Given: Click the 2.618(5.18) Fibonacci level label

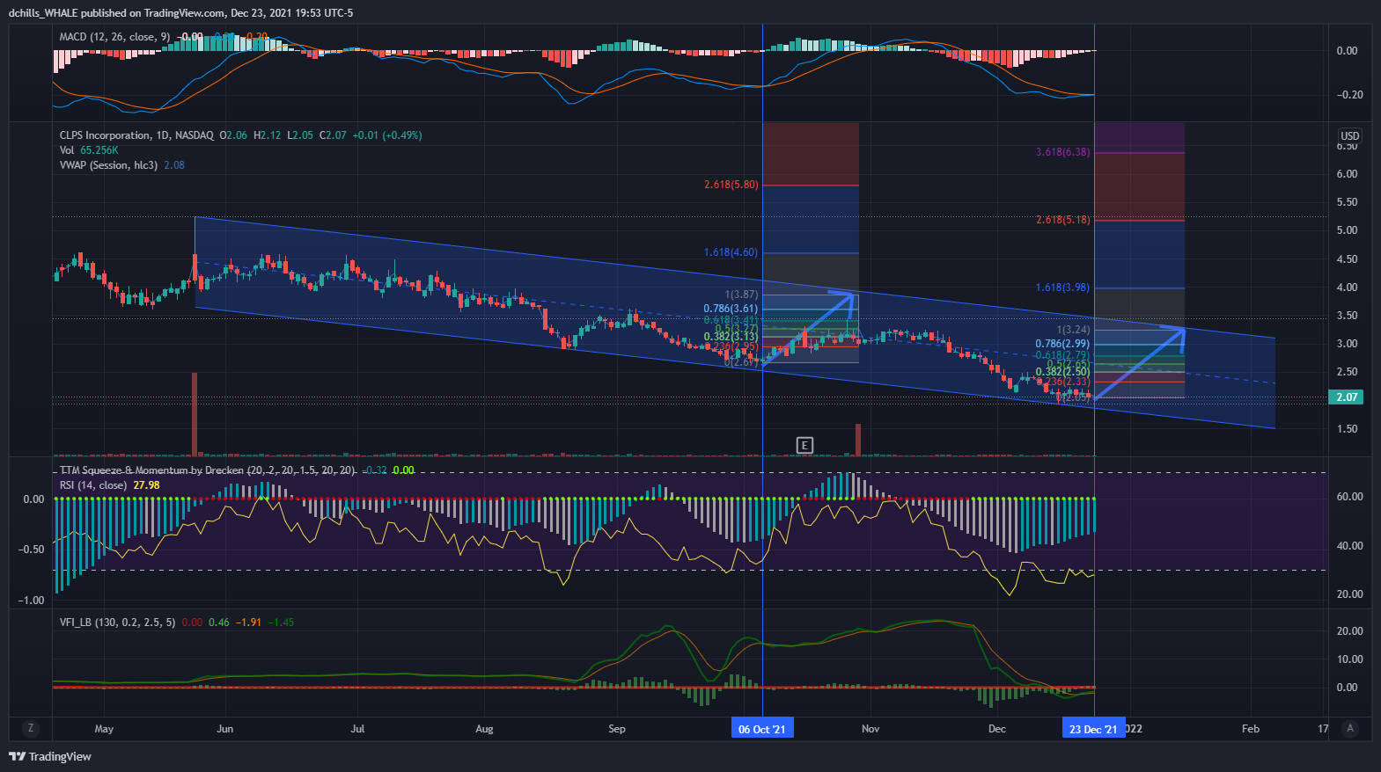Looking at the screenshot, I should (1062, 220).
